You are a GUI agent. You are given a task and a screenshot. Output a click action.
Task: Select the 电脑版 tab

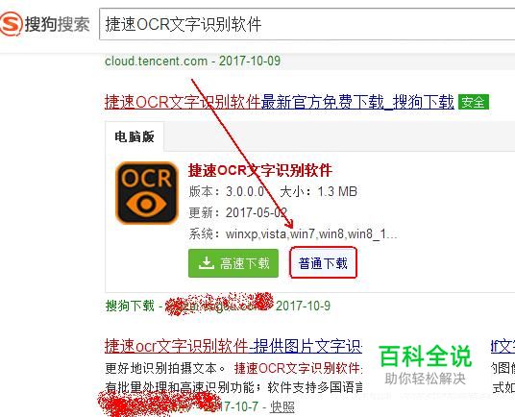tap(135, 136)
